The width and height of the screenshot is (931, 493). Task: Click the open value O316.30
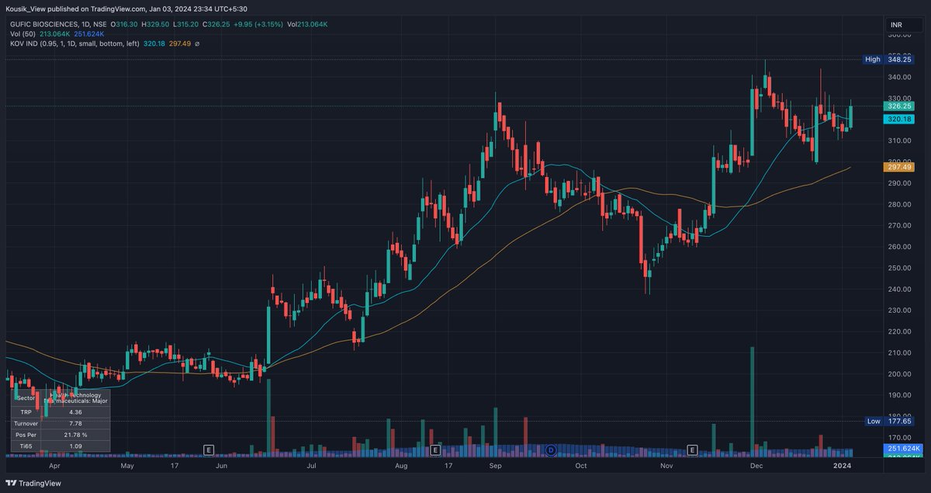coord(125,25)
